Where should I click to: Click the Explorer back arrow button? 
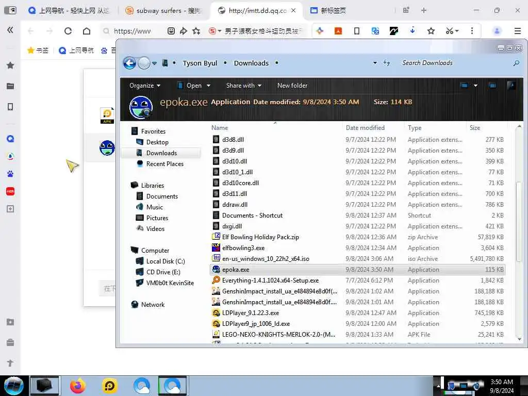pos(129,63)
